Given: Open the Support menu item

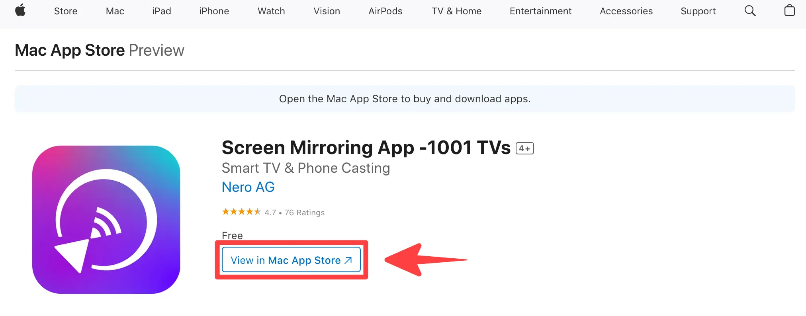Looking at the screenshot, I should 698,11.
